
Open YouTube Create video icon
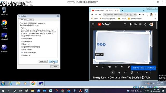pos(135,24)
